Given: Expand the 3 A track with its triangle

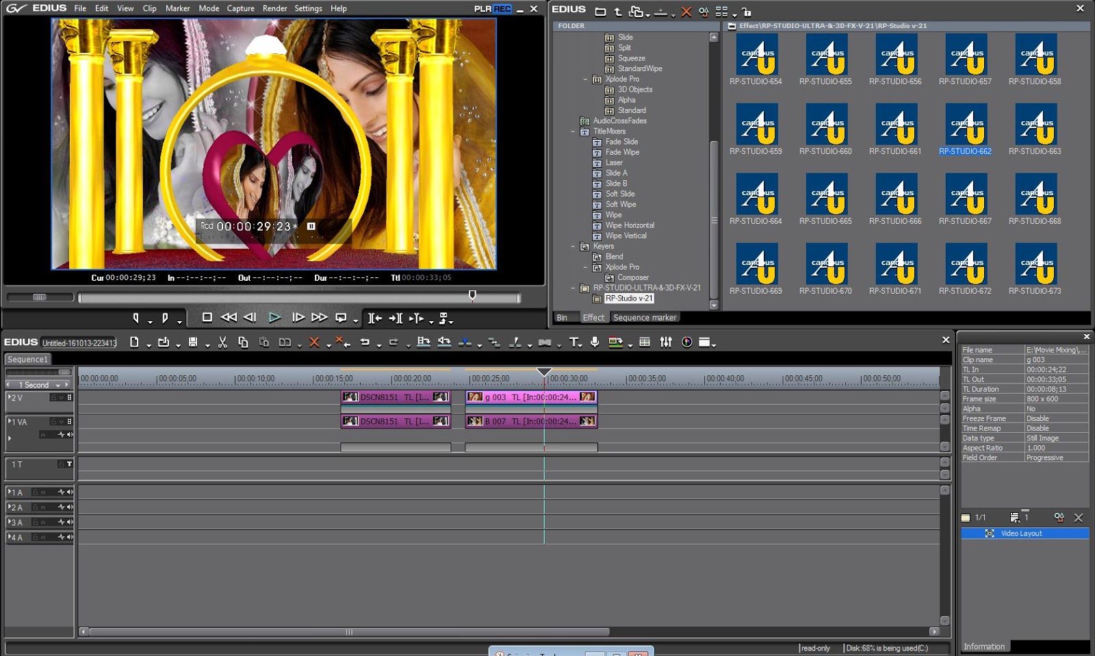Looking at the screenshot, I should 9,521.
